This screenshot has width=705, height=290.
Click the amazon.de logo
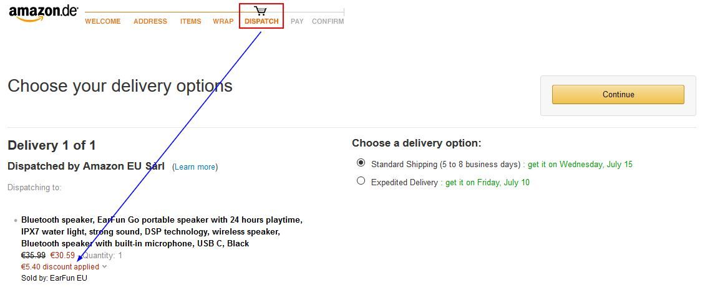pyautogui.click(x=43, y=14)
